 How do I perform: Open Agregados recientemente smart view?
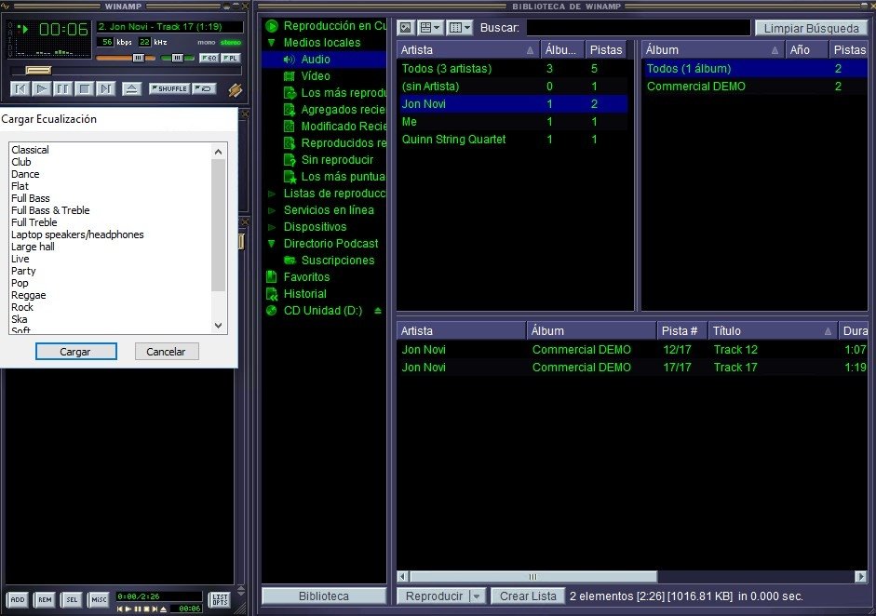coord(334,110)
